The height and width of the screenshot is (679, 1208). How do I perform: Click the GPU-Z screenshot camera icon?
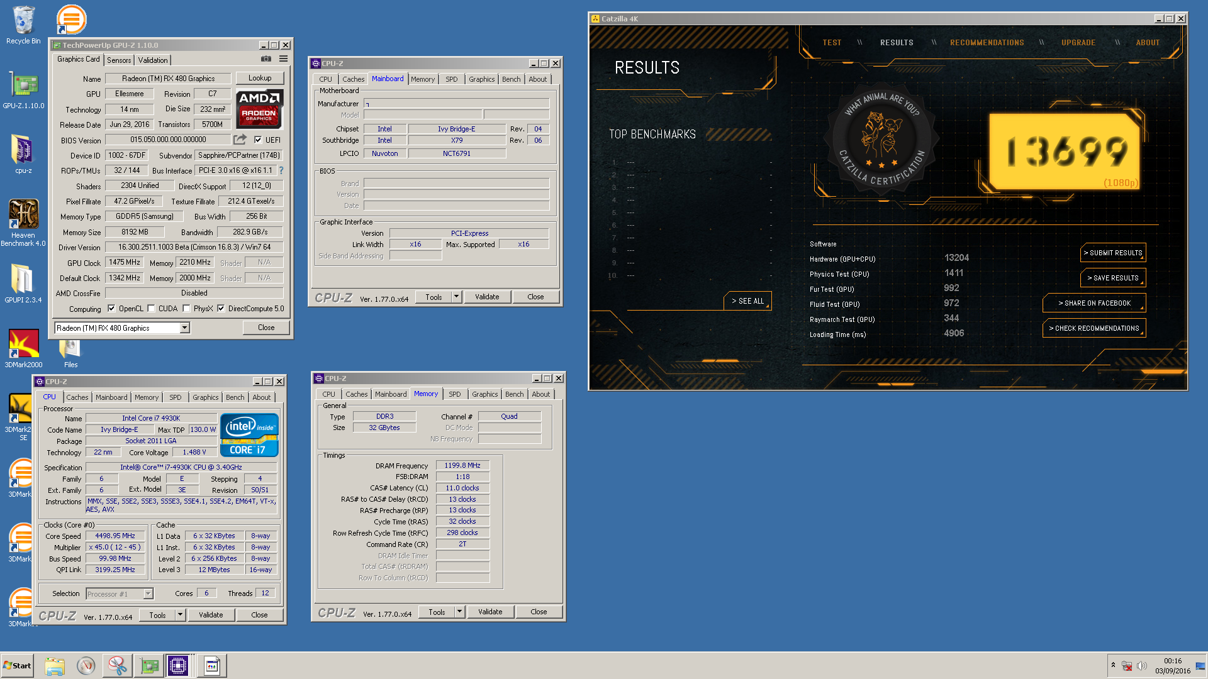(266, 59)
